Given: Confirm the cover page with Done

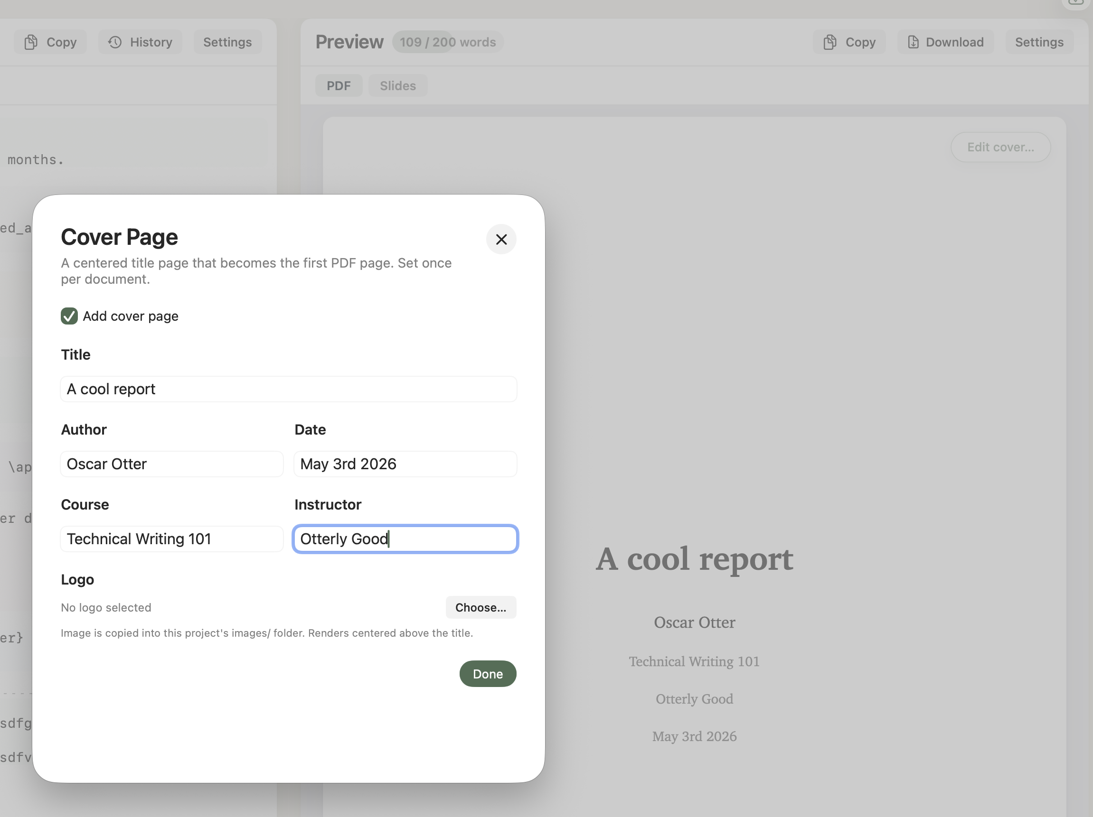Looking at the screenshot, I should pos(488,674).
